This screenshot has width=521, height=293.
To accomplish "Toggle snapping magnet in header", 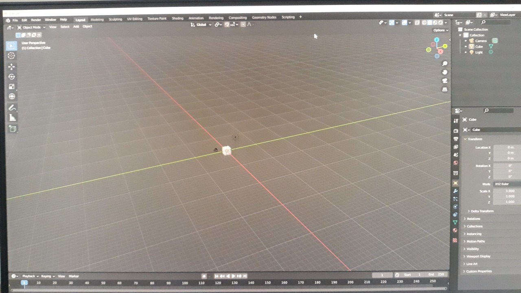I will click(227, 24).
